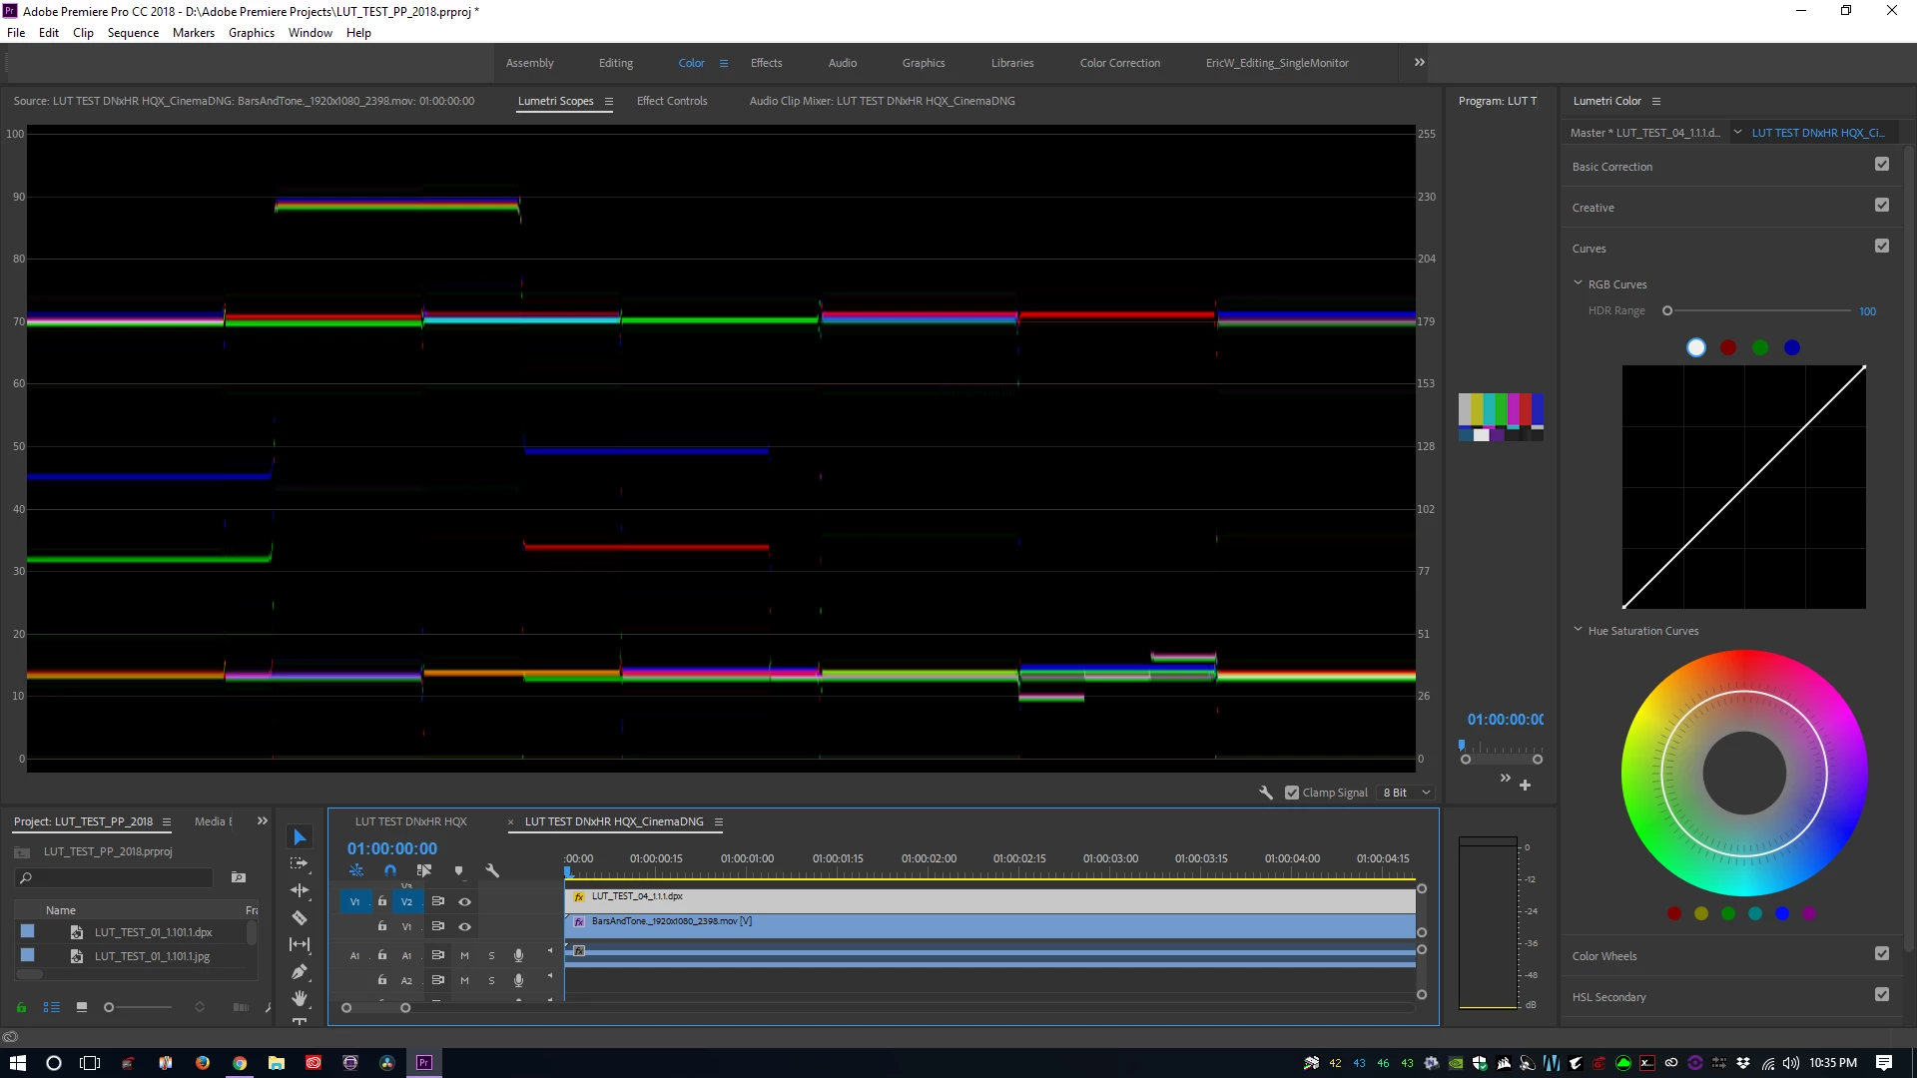Select the Hand tool

[299, 998]
